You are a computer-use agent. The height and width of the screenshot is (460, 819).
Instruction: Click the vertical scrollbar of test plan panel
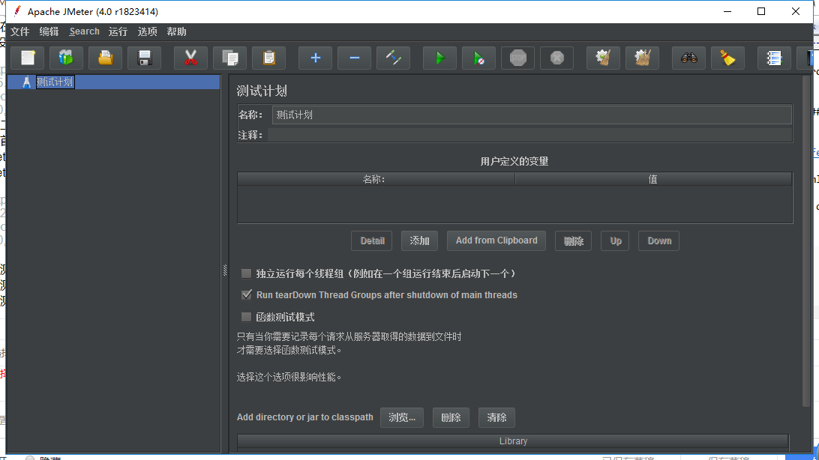[x=806, y=240]
